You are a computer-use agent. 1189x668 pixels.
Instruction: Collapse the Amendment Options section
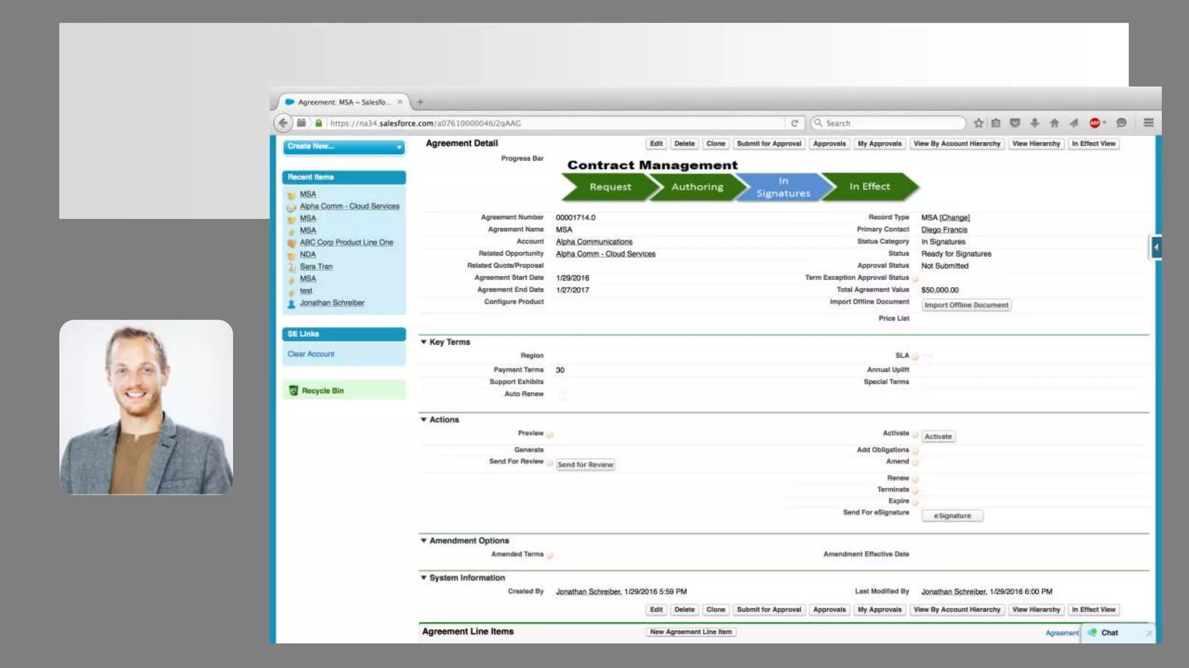pos(423,540)
